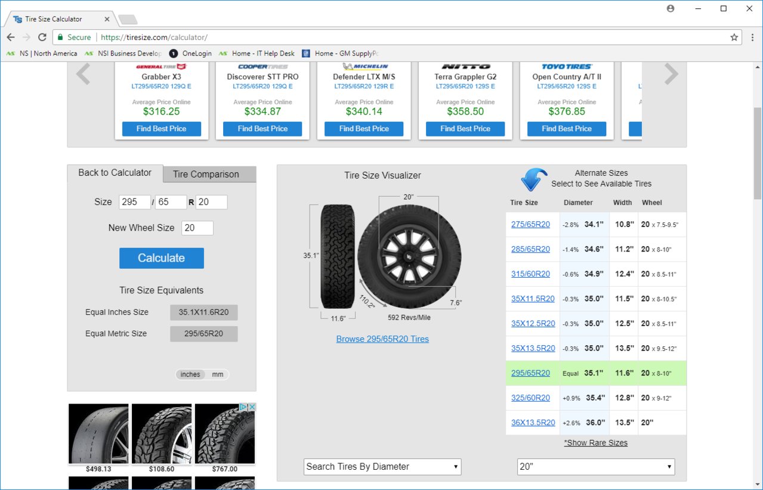This screenshot has height=490, width=763.
Task: Click the secure padlock icon
Action: (60, 37)
